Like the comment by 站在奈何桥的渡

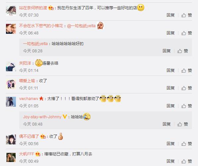coord(186,15)
